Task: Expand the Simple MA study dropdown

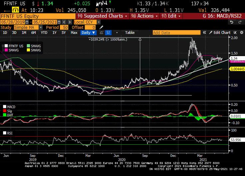Action: click(x=41, y=28)
